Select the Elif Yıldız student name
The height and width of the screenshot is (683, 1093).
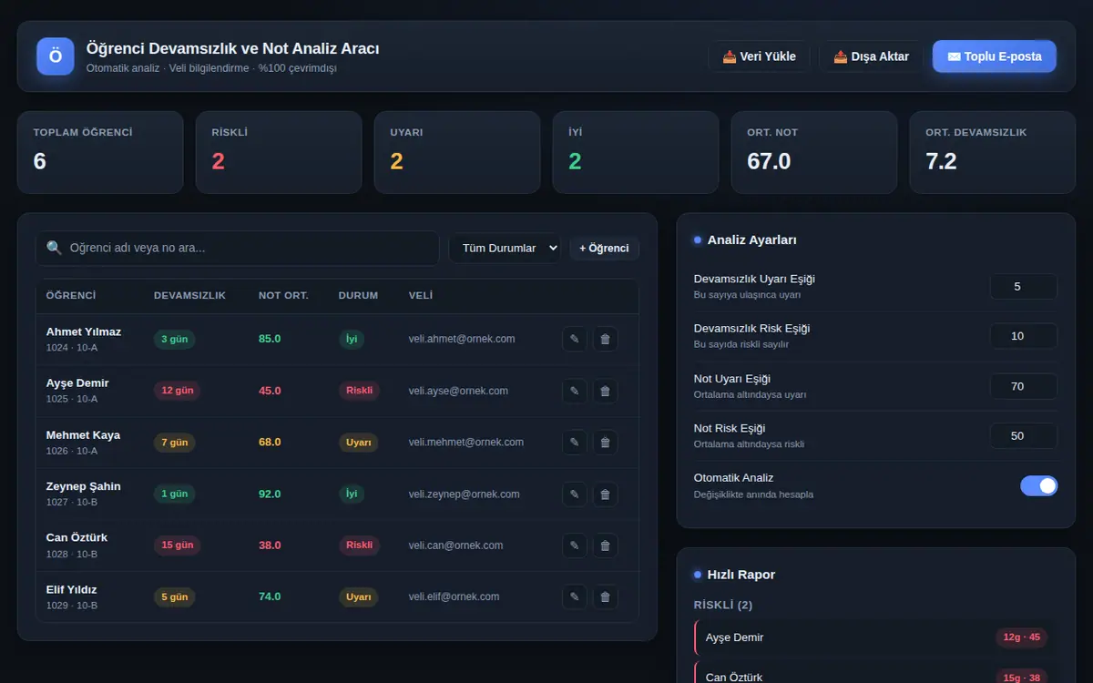[72, 589]
